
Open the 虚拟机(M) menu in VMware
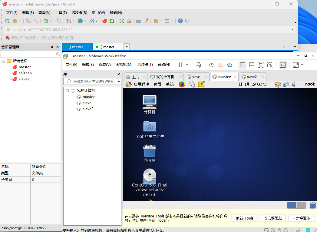coord(124,65)
